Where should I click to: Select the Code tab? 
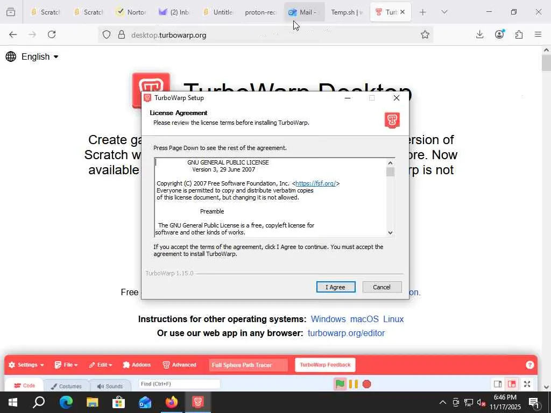[x=24, y=385]
